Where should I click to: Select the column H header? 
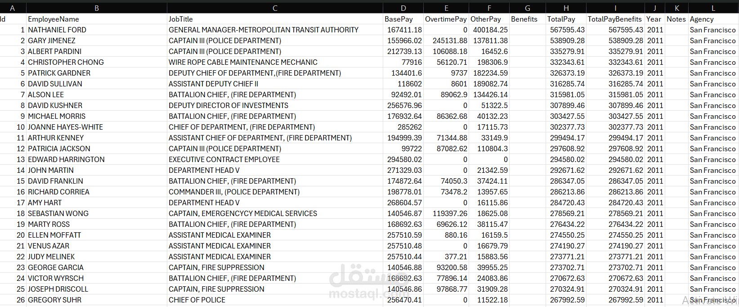566,8
